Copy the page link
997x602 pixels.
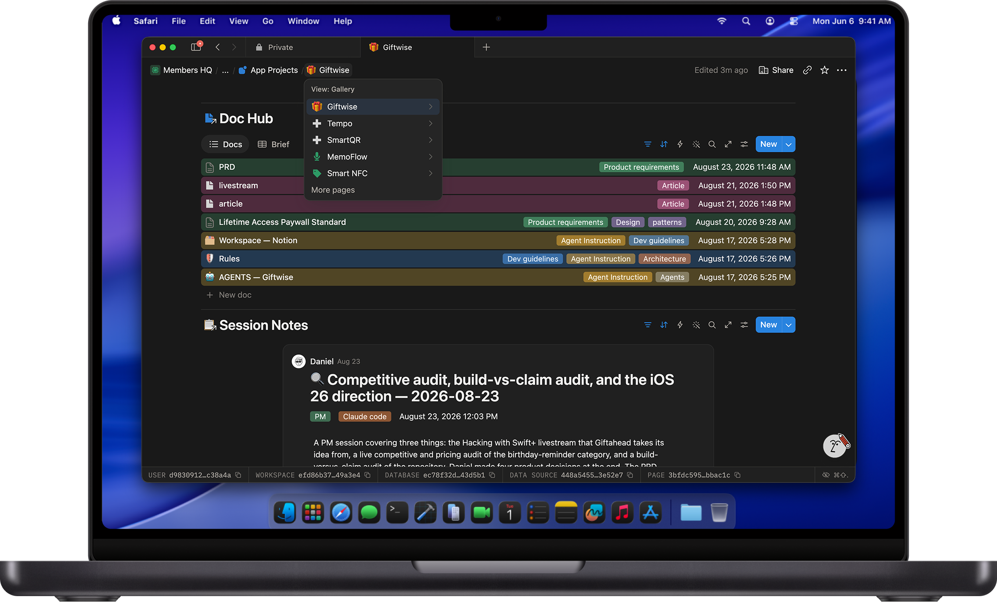(807, 70)
